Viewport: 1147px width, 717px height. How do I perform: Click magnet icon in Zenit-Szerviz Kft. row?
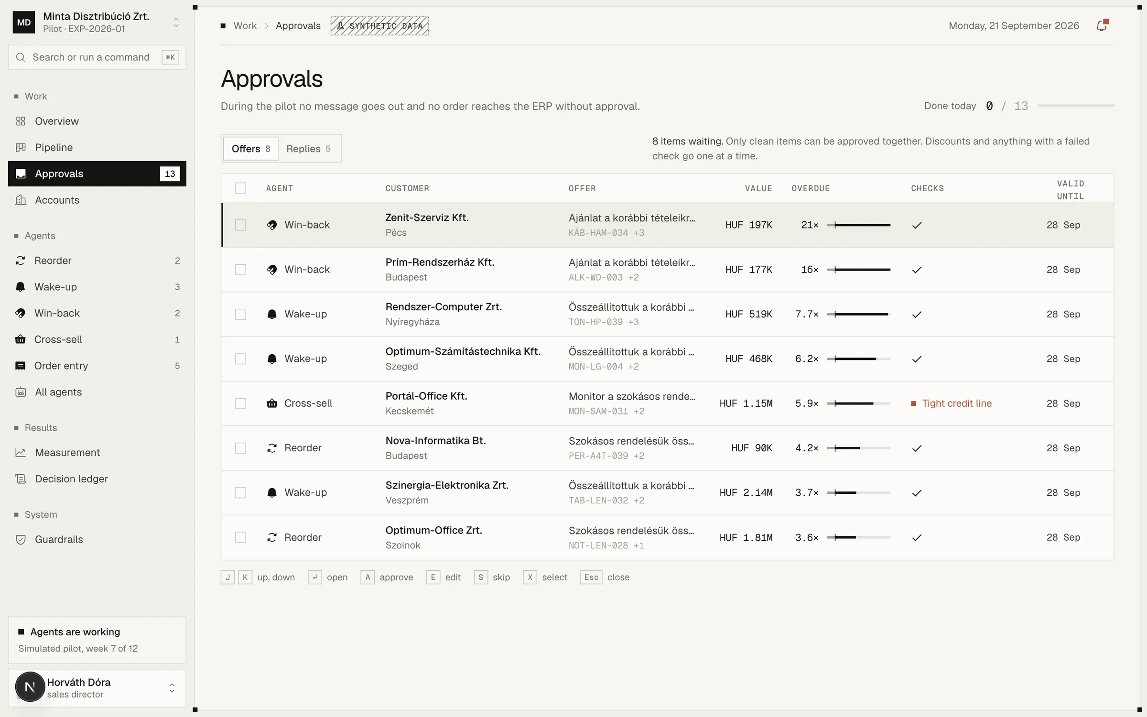272,225
